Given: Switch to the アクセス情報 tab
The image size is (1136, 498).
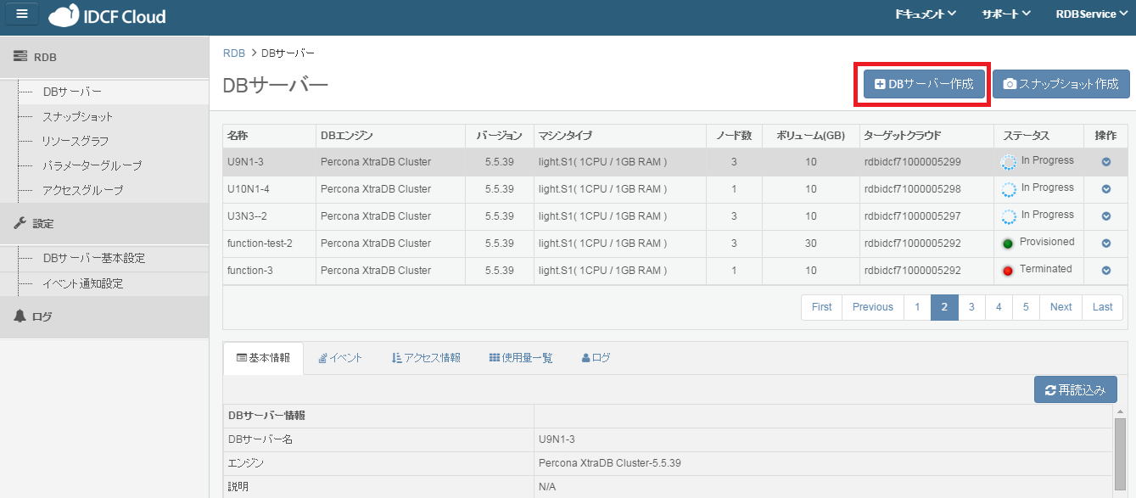Looking at the screenshot, I should [x=426, y=358].
